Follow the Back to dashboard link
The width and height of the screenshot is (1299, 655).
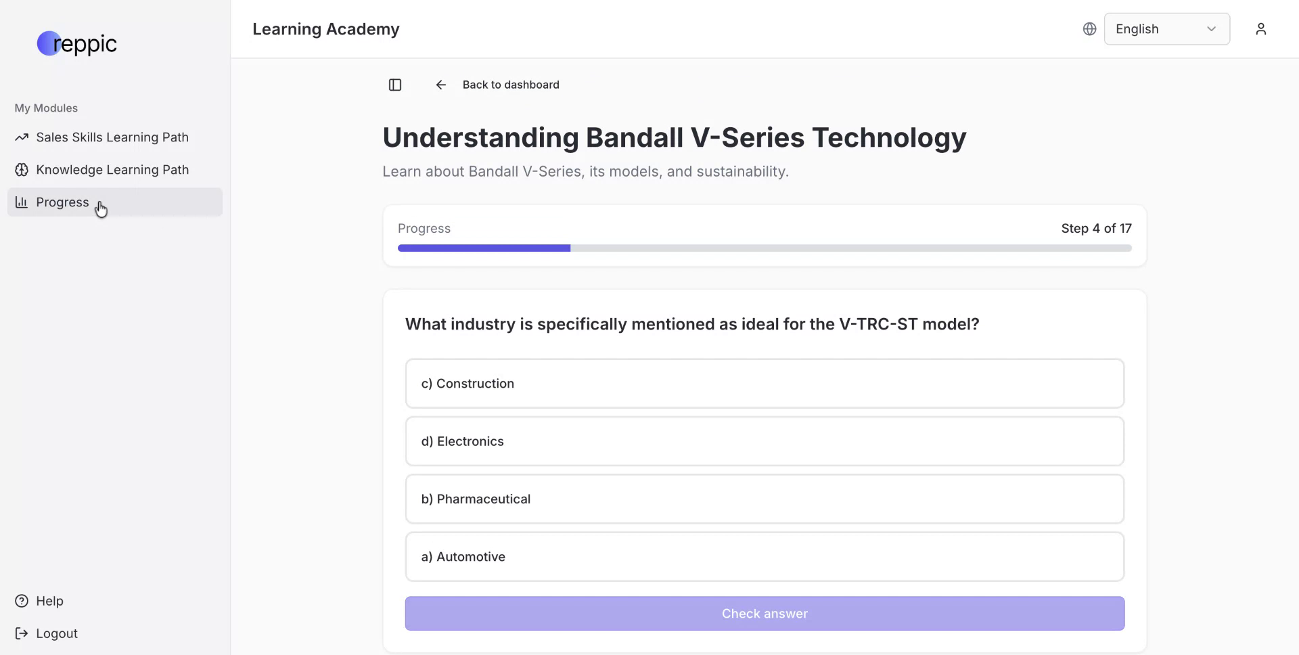click(x=511, y=85)
